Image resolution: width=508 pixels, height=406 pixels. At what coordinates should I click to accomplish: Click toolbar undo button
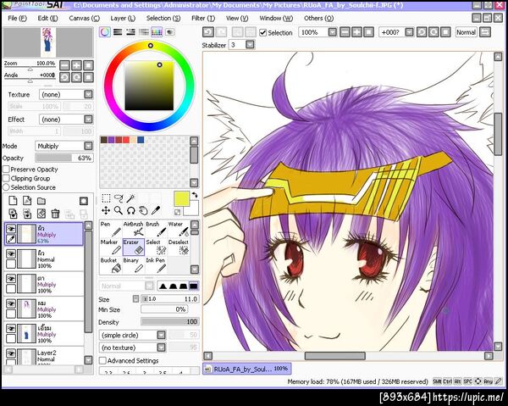click(208, 32)
